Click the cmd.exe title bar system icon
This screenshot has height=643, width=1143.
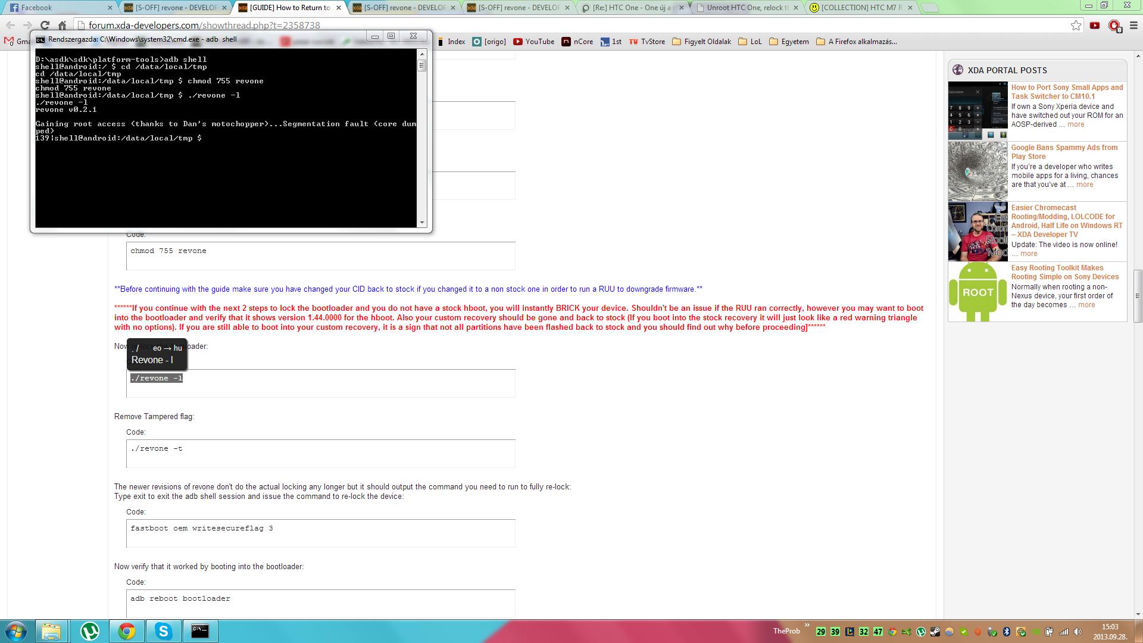click(40, 39)
